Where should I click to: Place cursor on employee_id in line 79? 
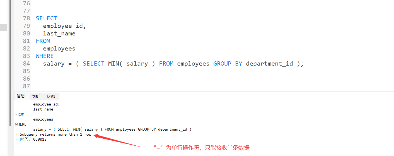point(64,26)
